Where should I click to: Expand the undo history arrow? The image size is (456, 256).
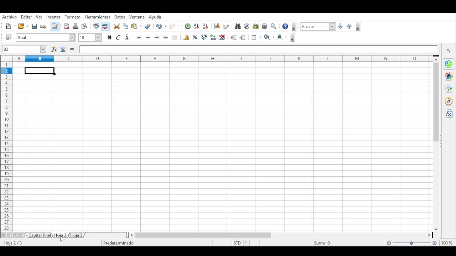tap(165, 26)
